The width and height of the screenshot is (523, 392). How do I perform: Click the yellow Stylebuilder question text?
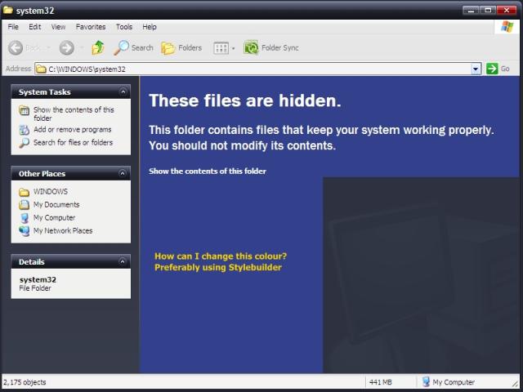coord(221,261)
